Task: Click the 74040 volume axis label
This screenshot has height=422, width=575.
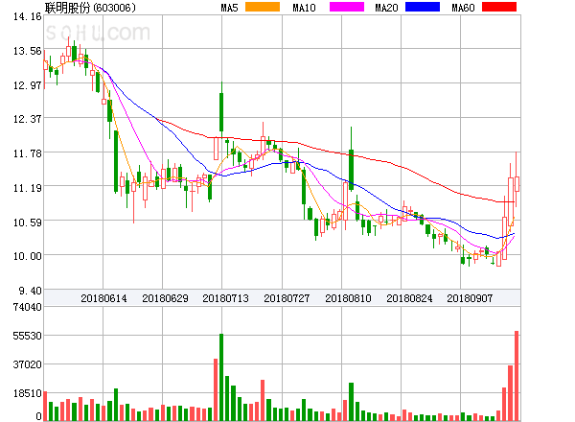Action: [28, 307]
